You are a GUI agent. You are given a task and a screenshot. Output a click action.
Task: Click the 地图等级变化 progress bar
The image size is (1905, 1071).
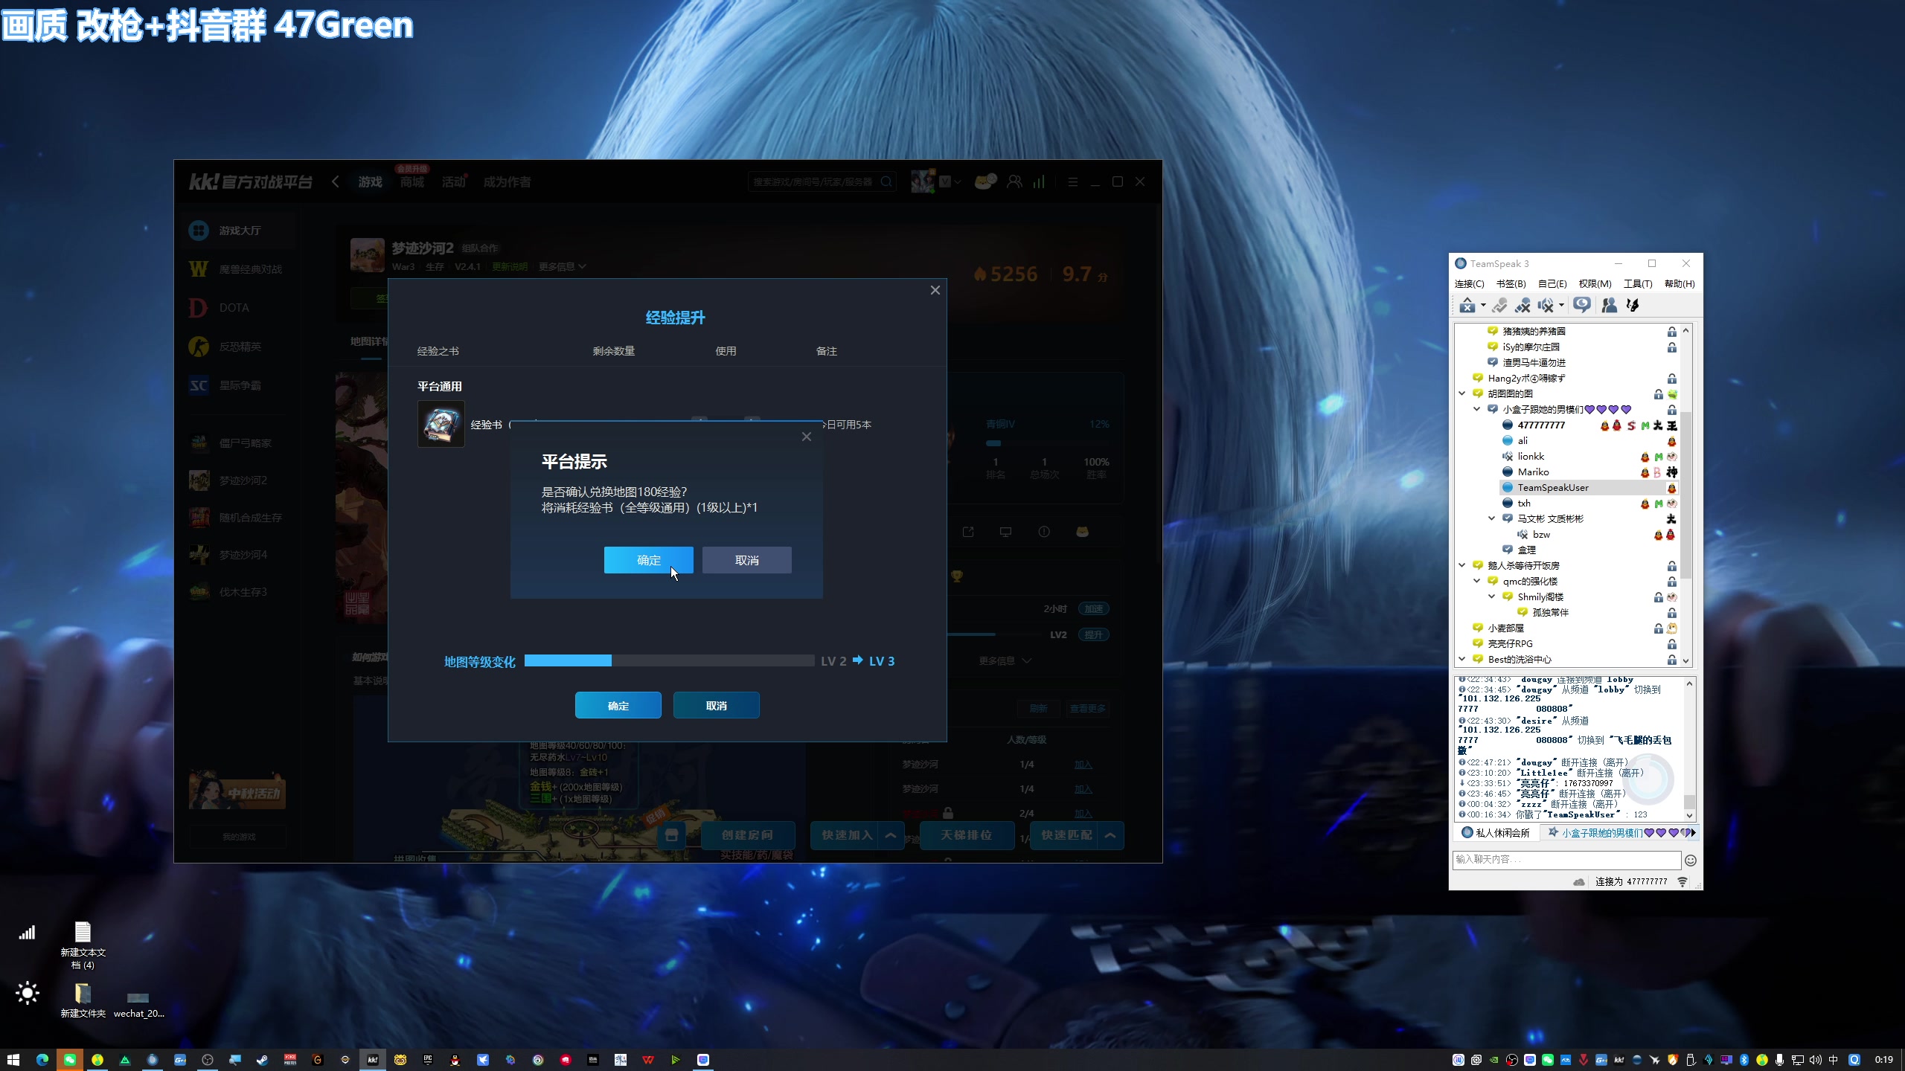pyautogui.click(x=669, y=660)
